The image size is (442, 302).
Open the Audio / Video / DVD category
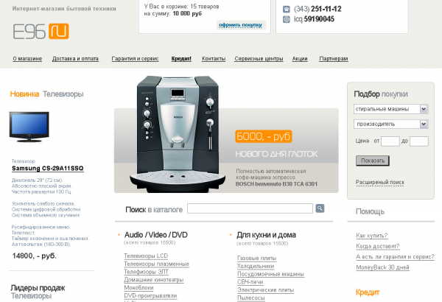[156, 235]
